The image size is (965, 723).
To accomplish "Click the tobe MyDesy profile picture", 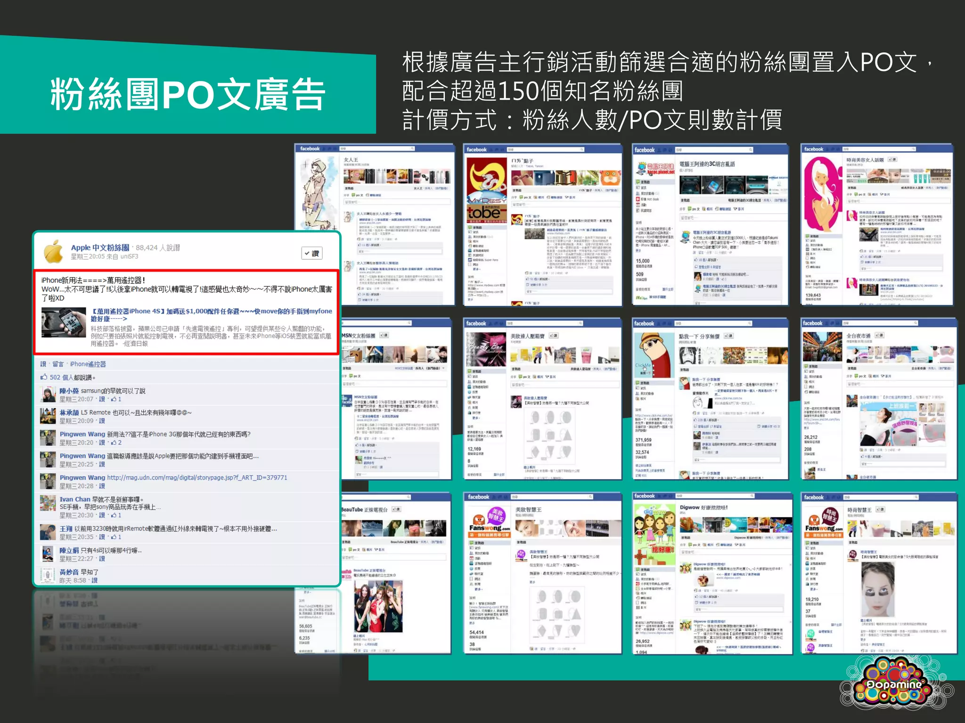I will click(487, 190).
